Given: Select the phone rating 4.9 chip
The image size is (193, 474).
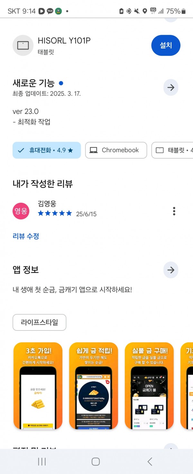Looking at the screenshot, I should click(47, 150).
